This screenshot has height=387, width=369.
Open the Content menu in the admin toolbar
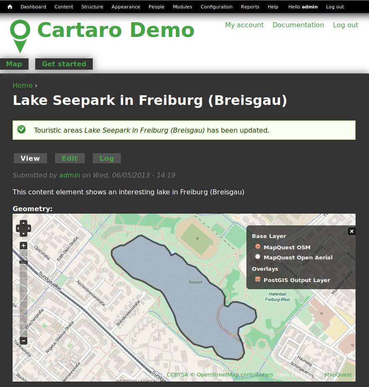click(63, 6)
